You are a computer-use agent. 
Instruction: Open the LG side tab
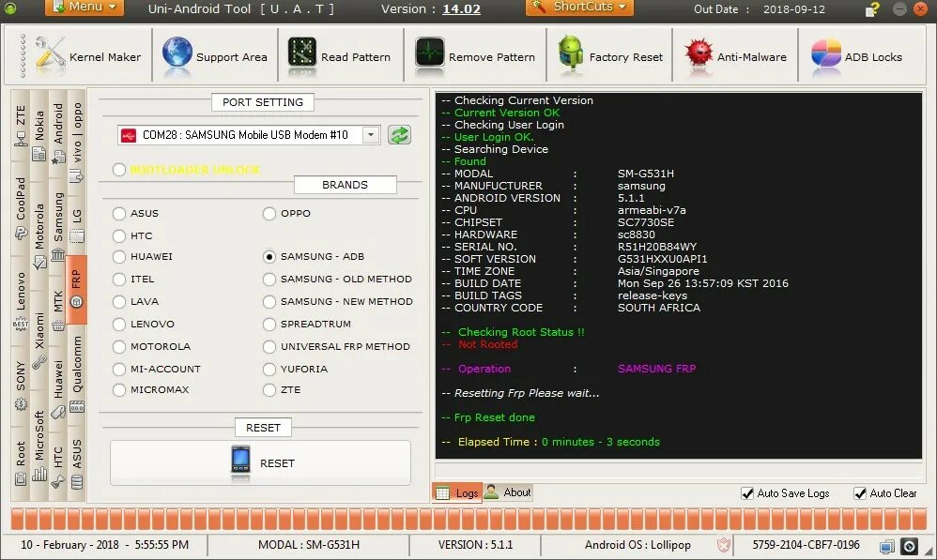[x=77, y=226]
